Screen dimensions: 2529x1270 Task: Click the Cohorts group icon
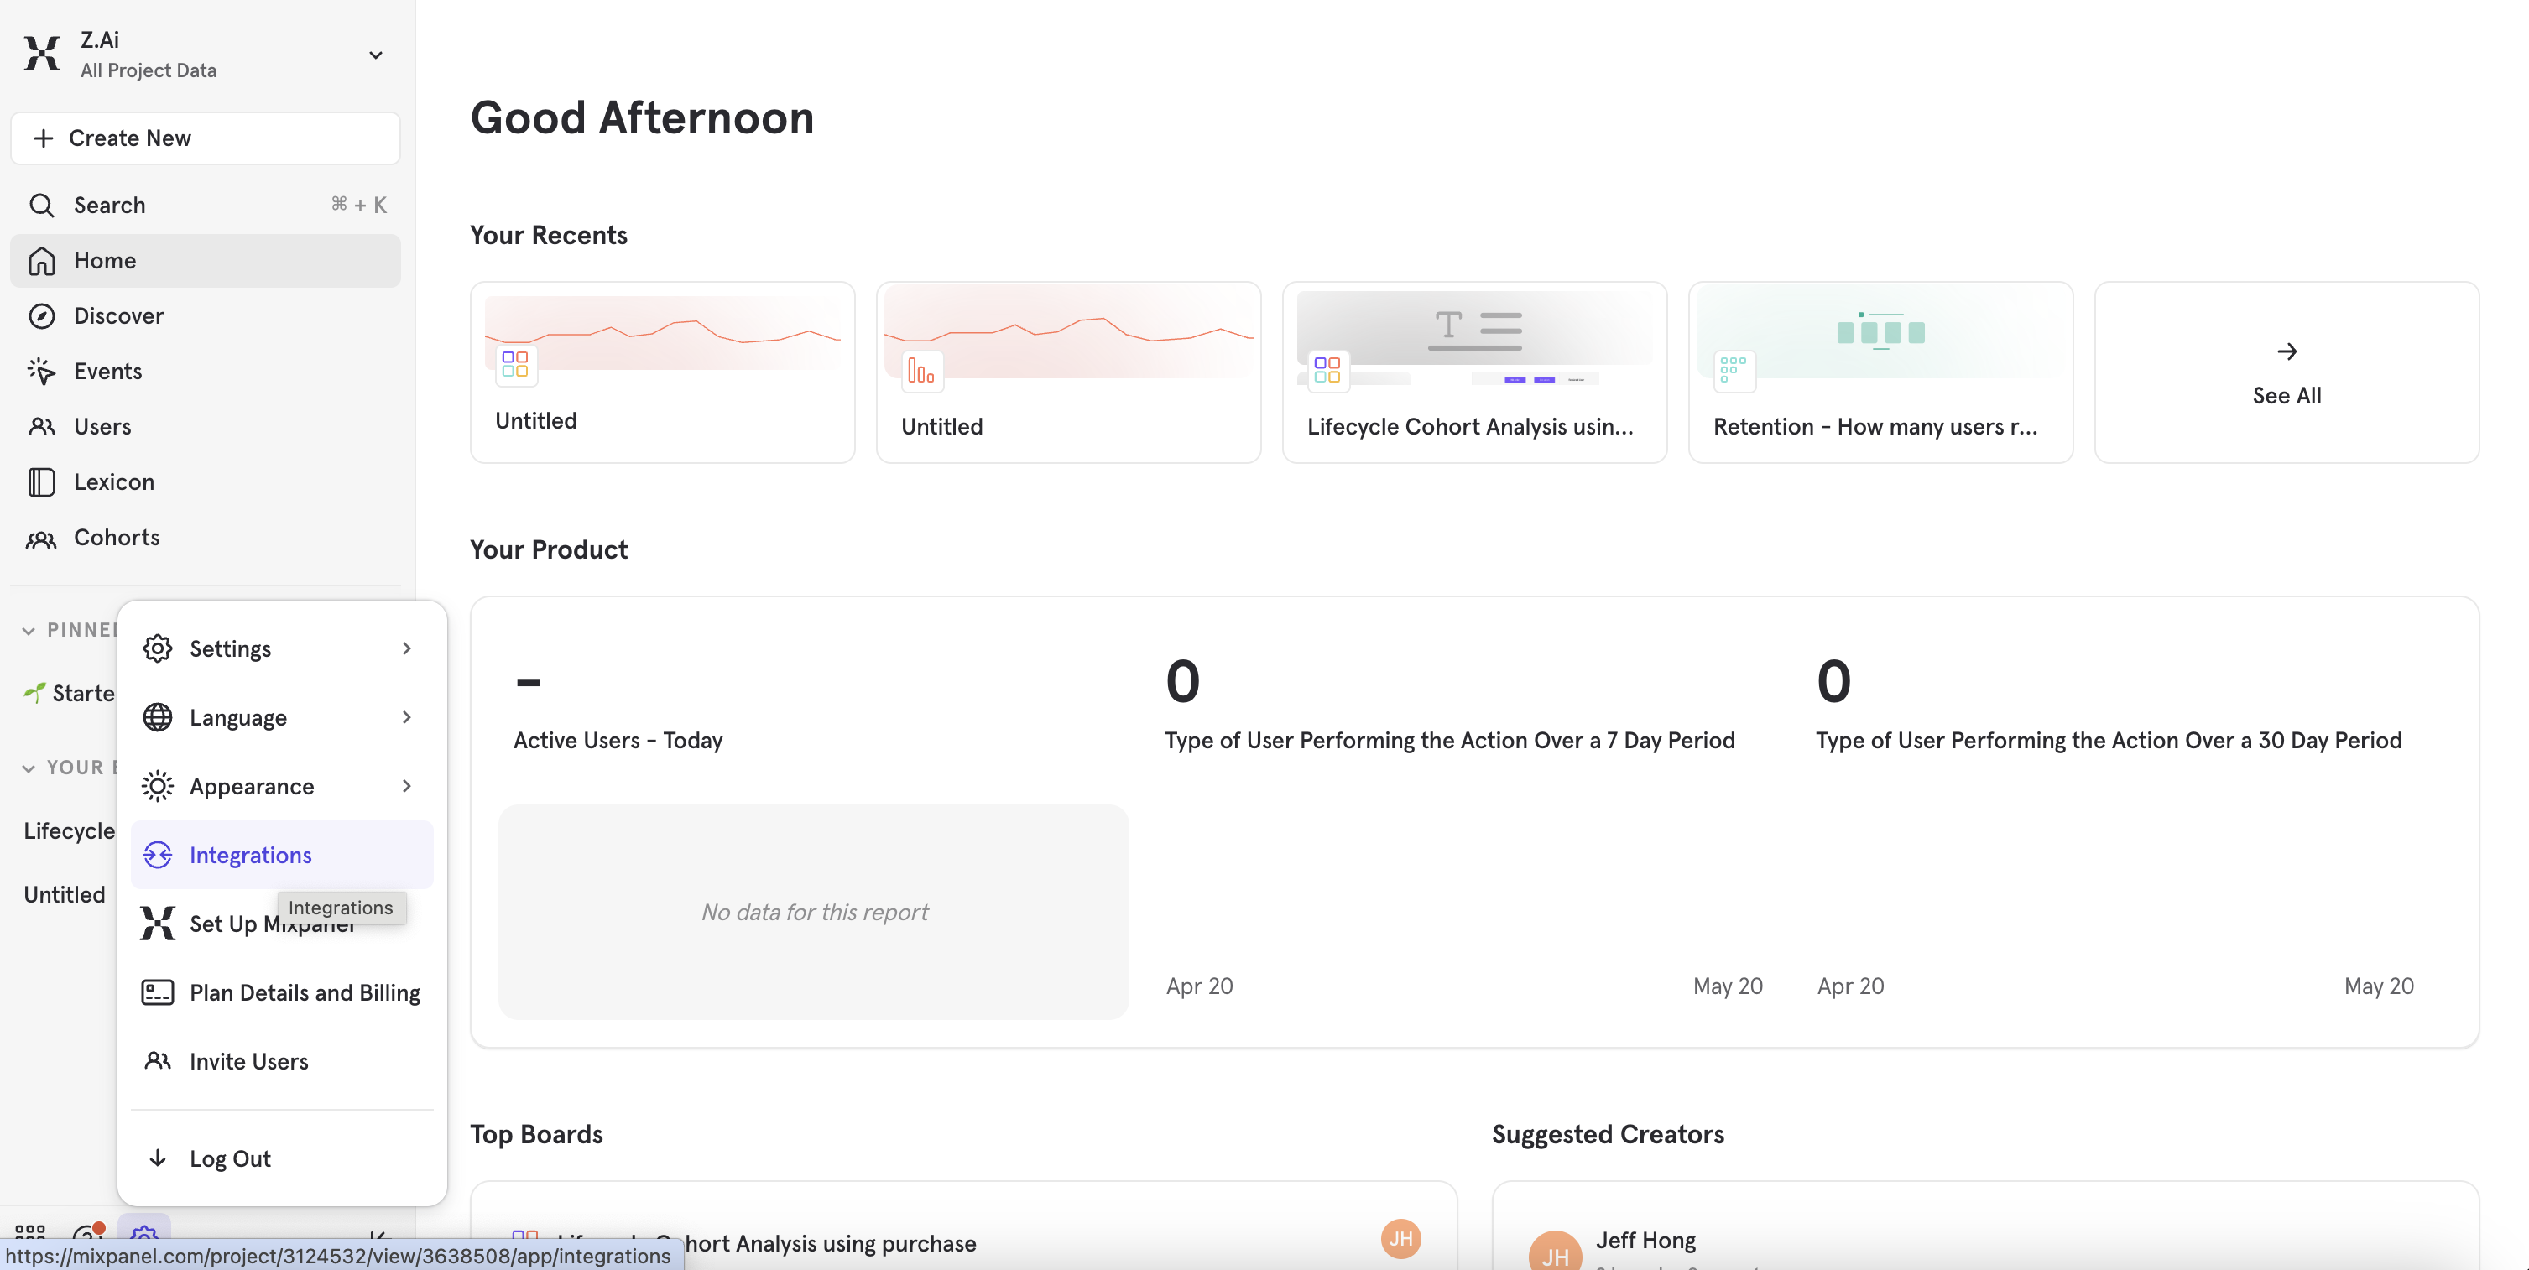41,538
